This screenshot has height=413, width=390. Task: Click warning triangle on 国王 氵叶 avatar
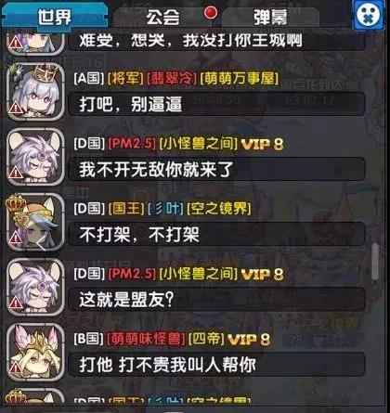[15, 238]
